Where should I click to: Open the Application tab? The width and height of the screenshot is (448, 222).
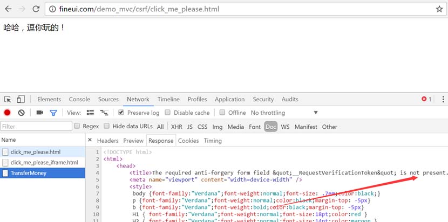coord(230,99)
